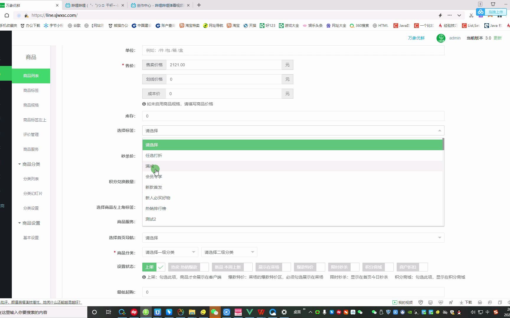
Task: Open the 中国建设 bookmark
Action: click(x=141, y=26)
